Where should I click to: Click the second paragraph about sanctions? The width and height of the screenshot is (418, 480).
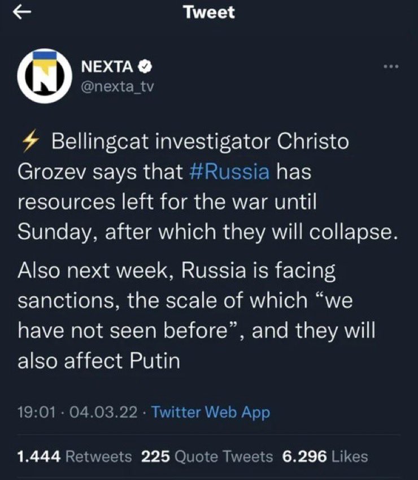(x=197, y=315)
